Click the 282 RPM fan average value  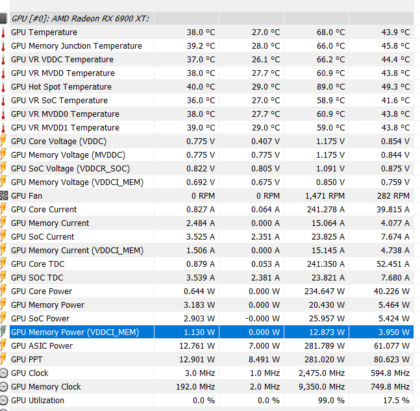coord(393,196)
